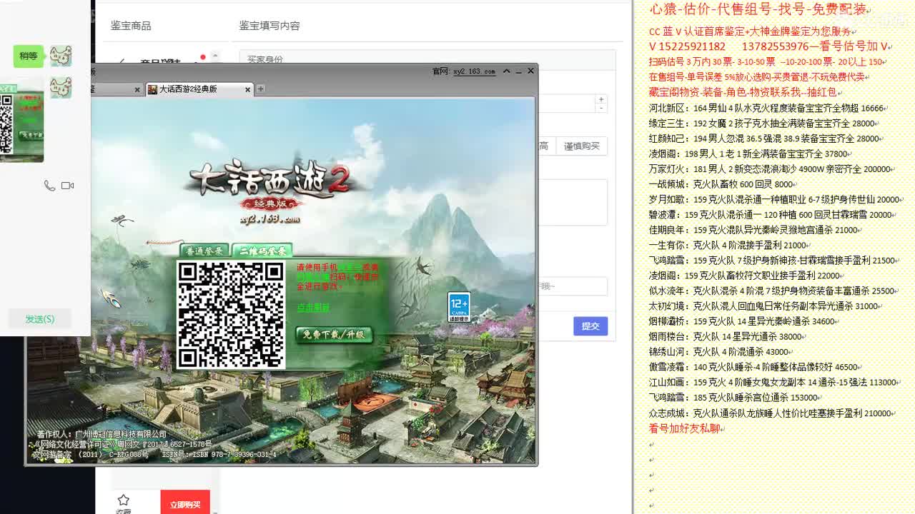915x514 pixels.
Task: Switch to 二维码登录 tab
Action: (262, 251)
